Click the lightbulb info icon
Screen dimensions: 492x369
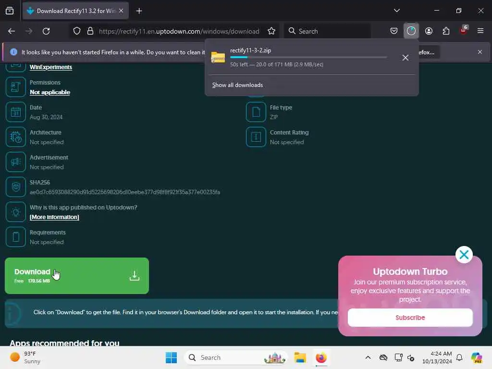pyautogui.click(x=16, y=212)
